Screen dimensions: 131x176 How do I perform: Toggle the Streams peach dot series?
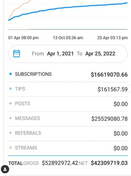click(11, 148)
